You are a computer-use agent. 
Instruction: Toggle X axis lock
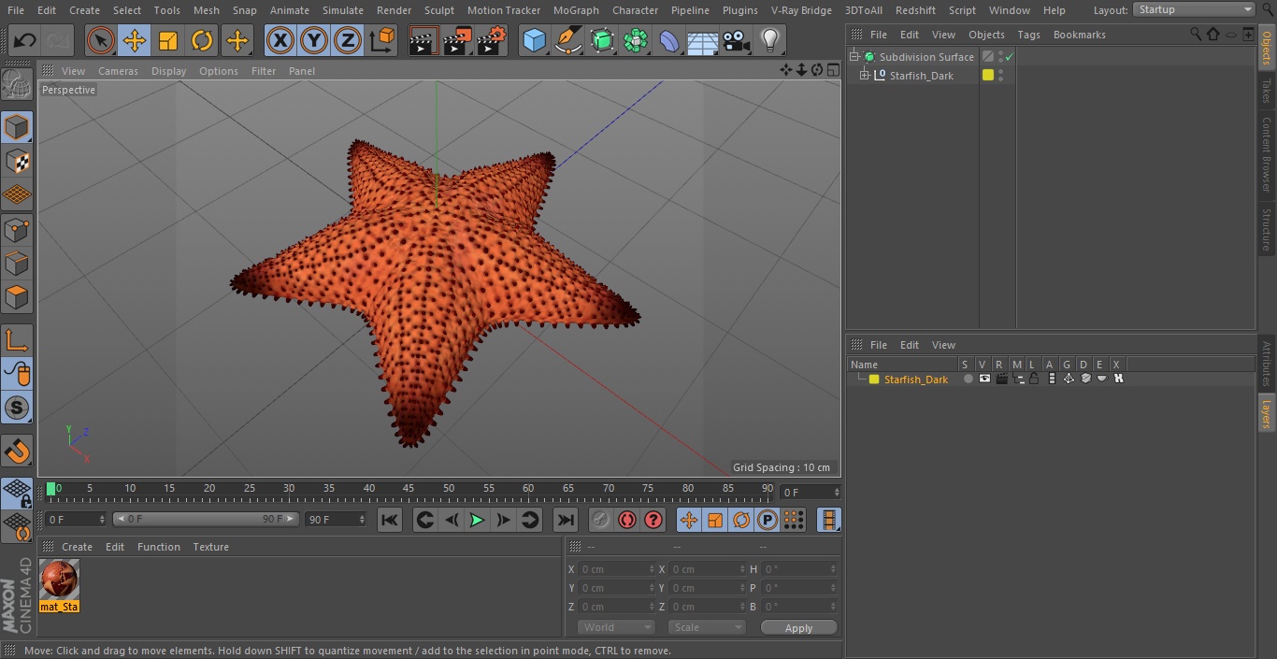tap(280, 40)
